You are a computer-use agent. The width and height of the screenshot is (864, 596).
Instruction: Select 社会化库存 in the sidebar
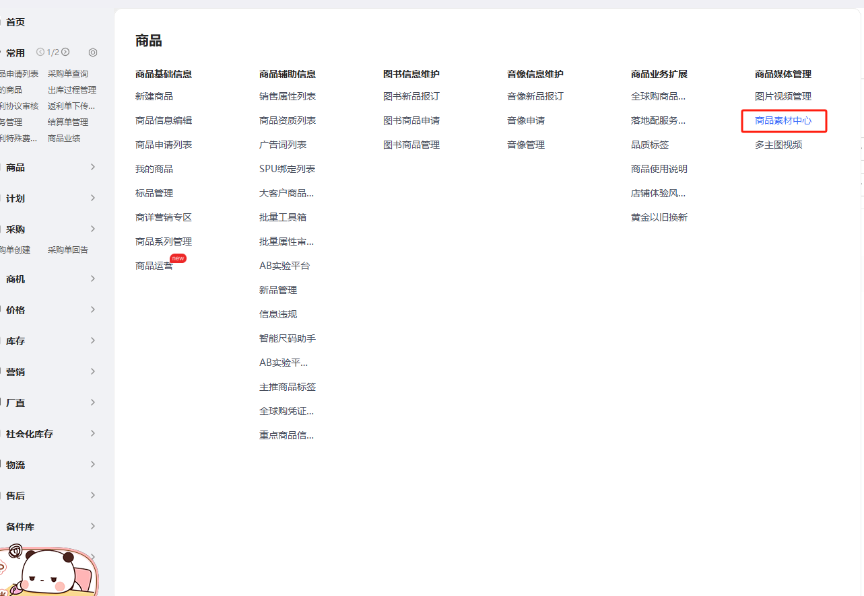click(30, 434)
